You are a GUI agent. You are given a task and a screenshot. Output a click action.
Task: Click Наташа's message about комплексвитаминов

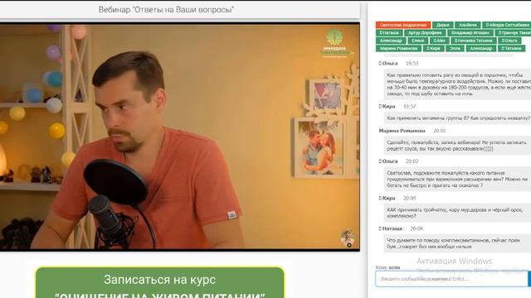pyautogui.click(x=457, y=243)
